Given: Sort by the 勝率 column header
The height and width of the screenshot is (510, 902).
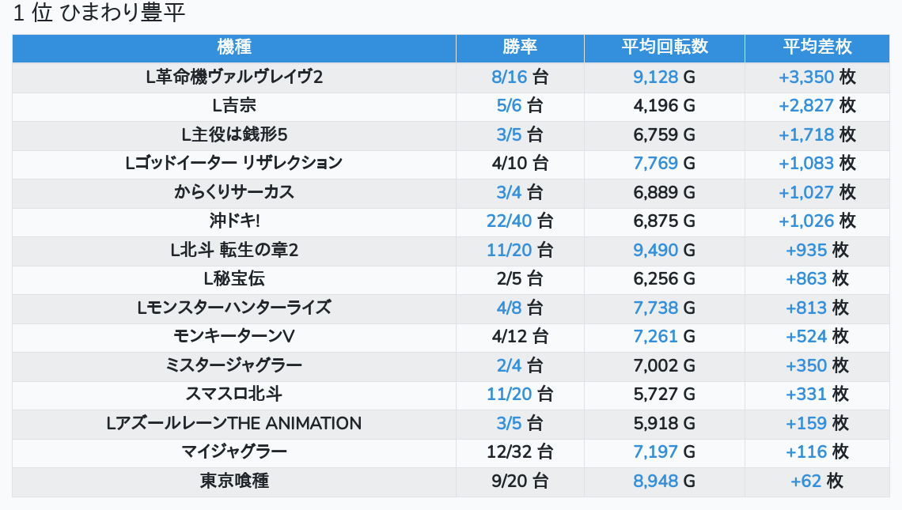Looking at the screenshot, I should [x=520, y=47].
